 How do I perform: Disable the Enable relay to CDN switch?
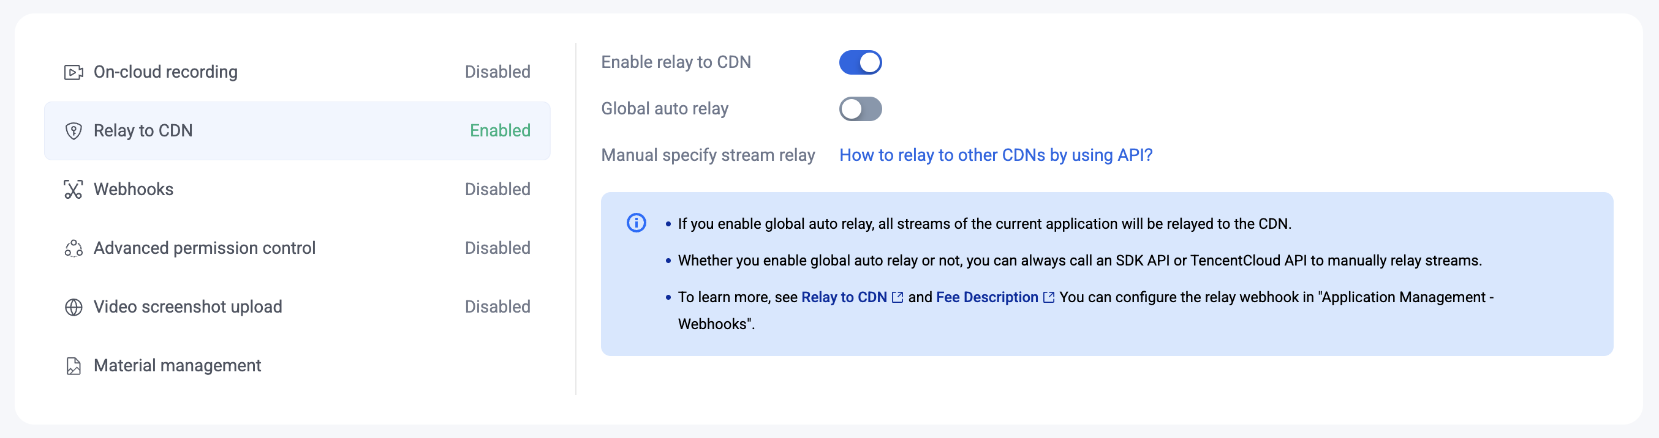860,62
